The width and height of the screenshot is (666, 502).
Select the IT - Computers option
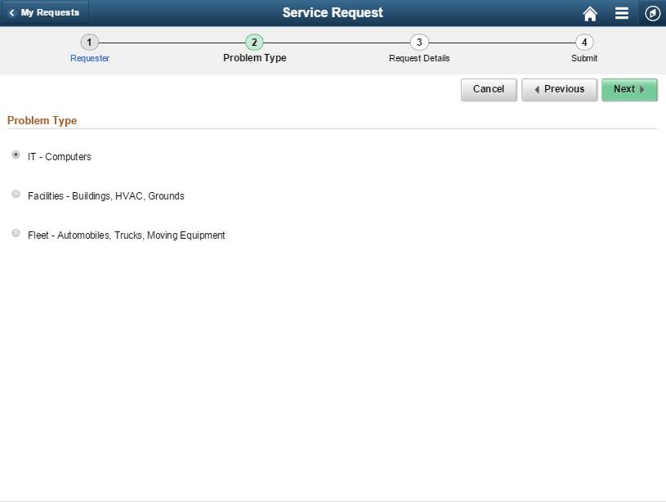[x=16, y=154]
